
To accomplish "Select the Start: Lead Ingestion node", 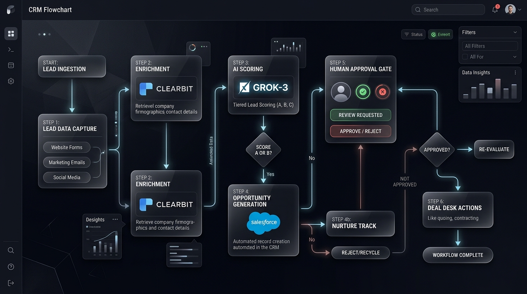I will [72, 66].
